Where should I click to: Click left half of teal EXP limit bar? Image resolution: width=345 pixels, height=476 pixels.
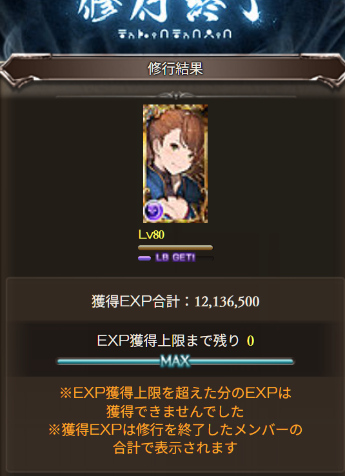pyautogui.click(x=109, y=362)
